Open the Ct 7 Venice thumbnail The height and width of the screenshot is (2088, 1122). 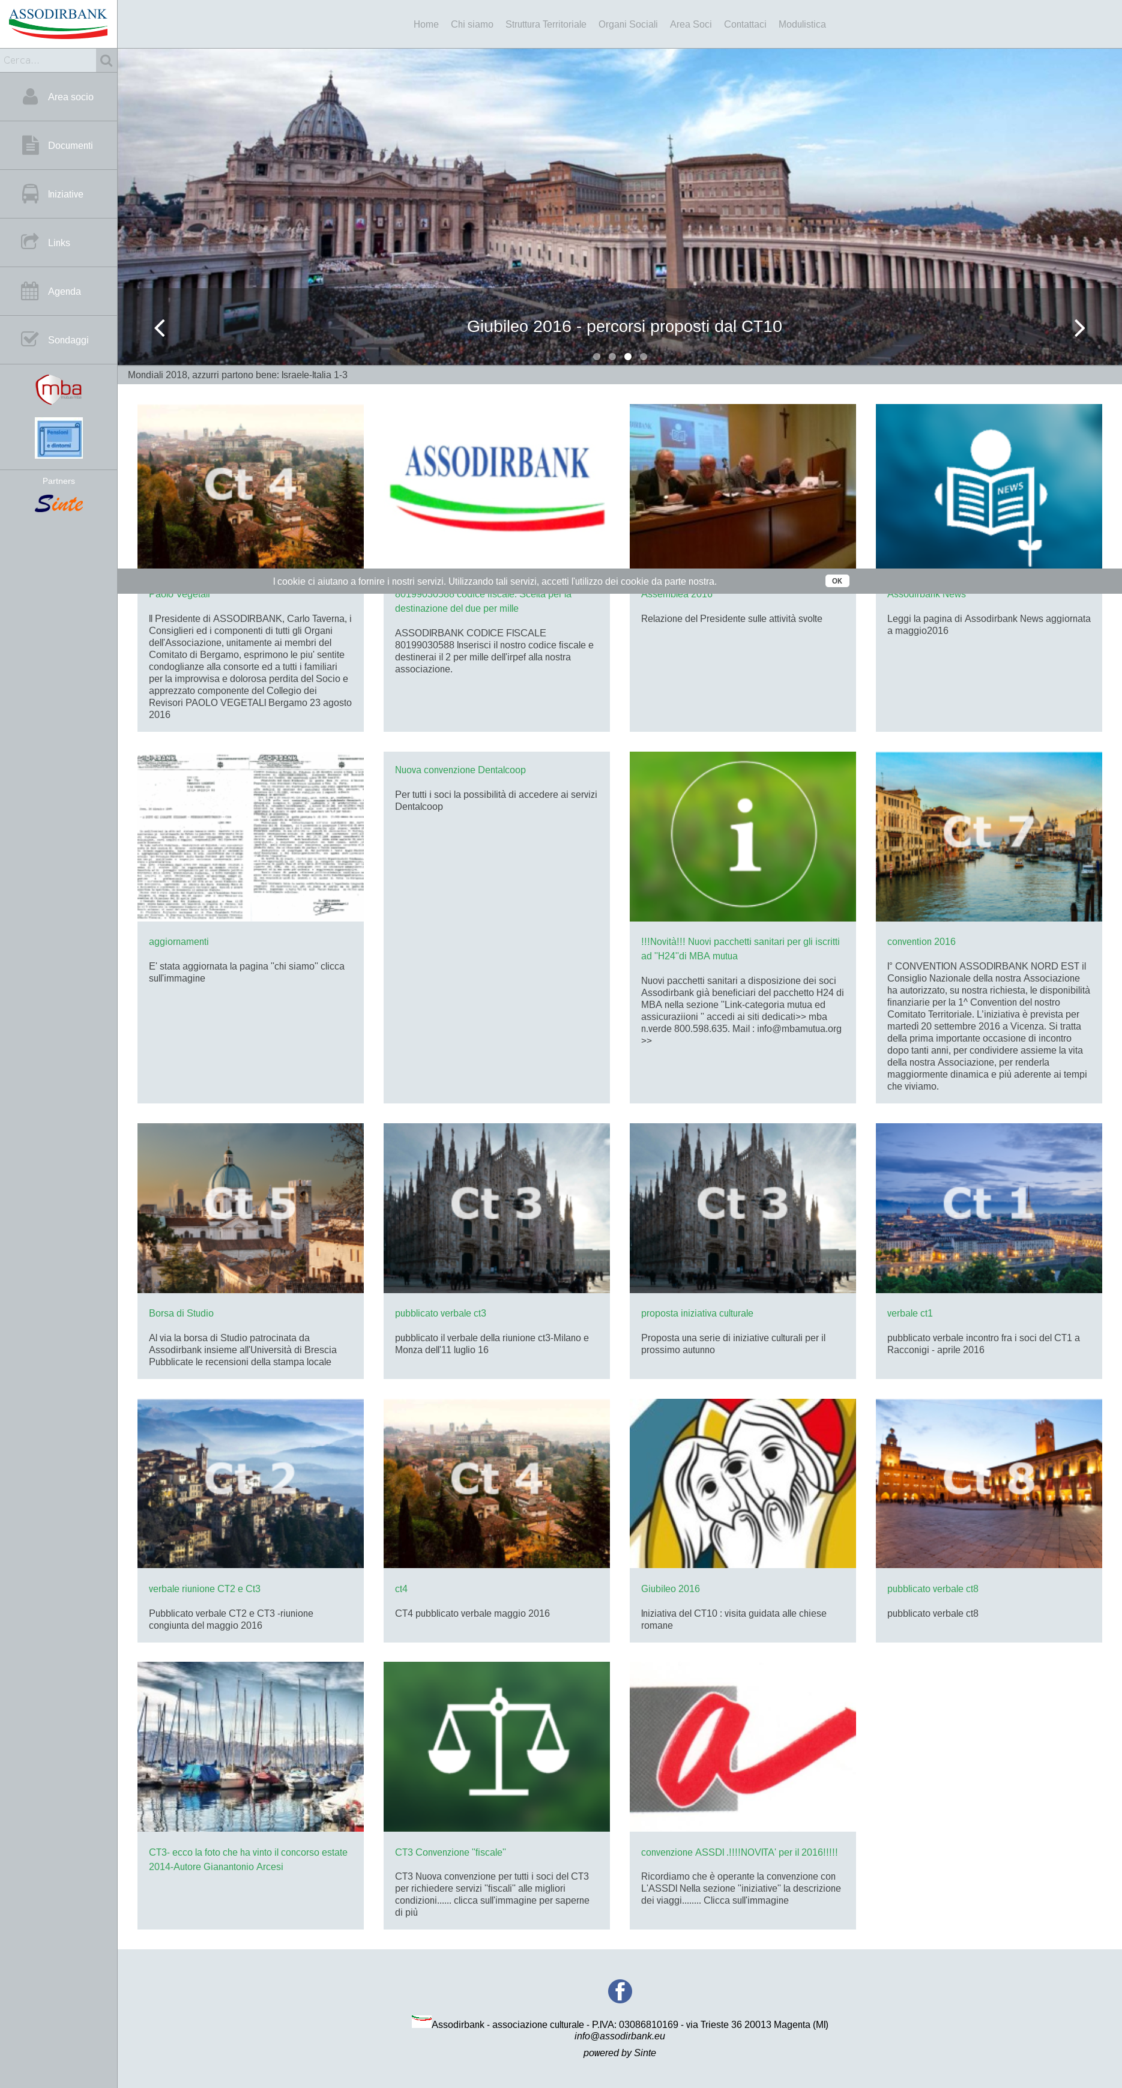[988, 836]
